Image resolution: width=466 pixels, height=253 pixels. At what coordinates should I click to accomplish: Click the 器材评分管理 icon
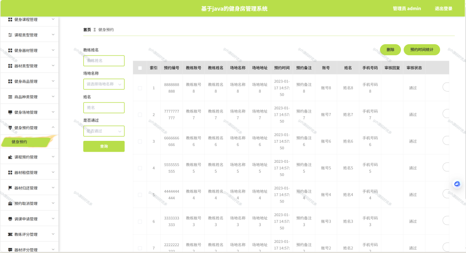[x=10, y=250]
